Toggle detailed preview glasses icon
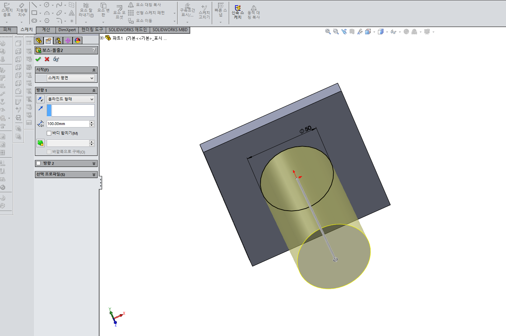The height and width of the screenshot is (336, 506). (x=56, y=59)
